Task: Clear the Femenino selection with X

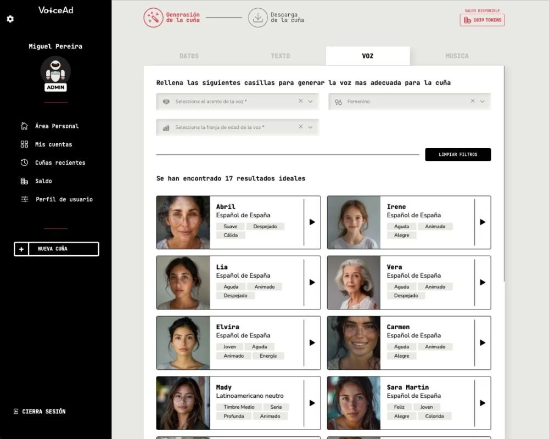Action: pos(472,101)
